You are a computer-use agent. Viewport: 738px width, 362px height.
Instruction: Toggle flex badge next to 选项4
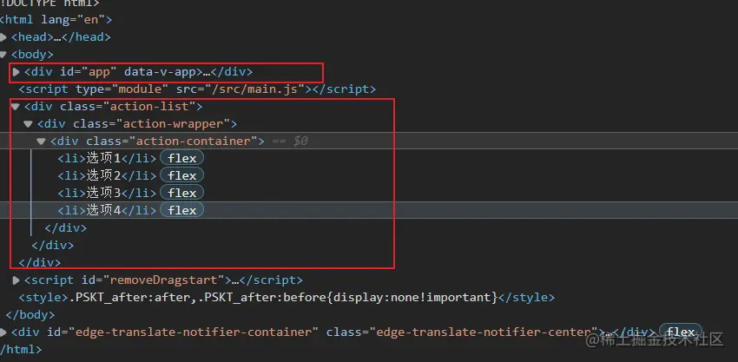181,210
